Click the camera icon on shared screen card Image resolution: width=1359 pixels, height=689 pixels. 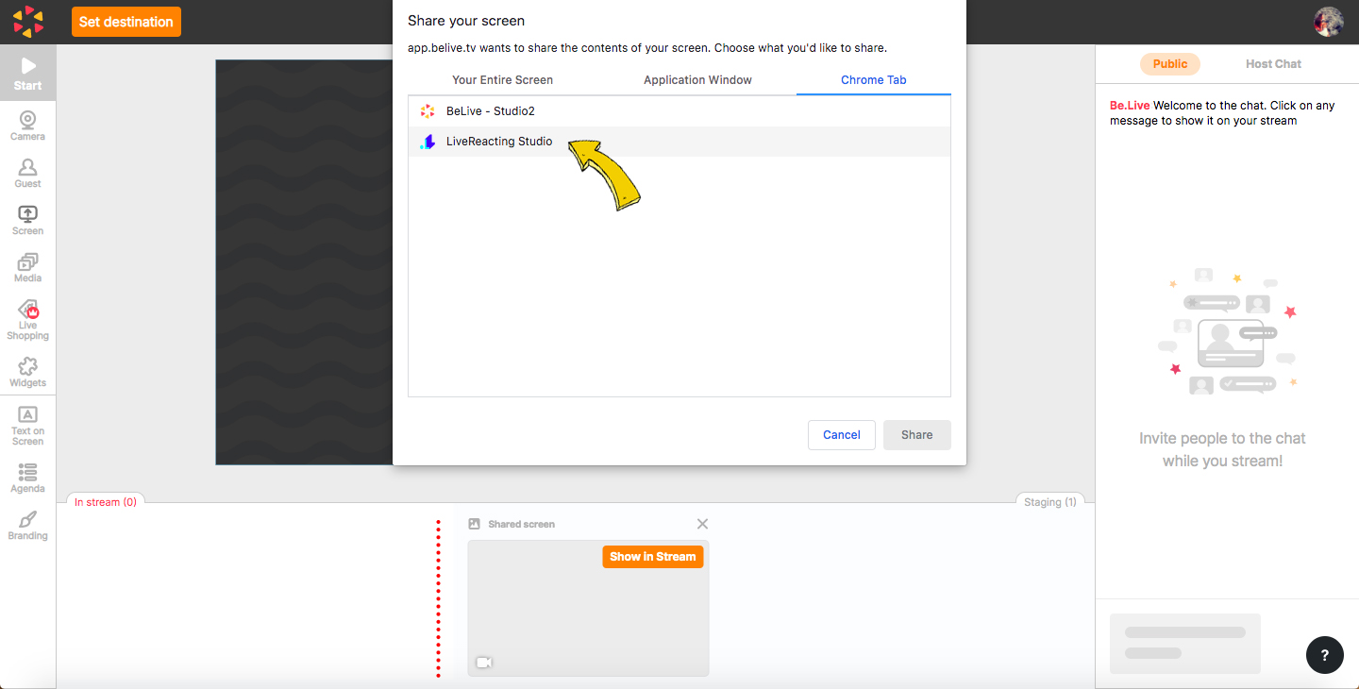pos(484,663)
